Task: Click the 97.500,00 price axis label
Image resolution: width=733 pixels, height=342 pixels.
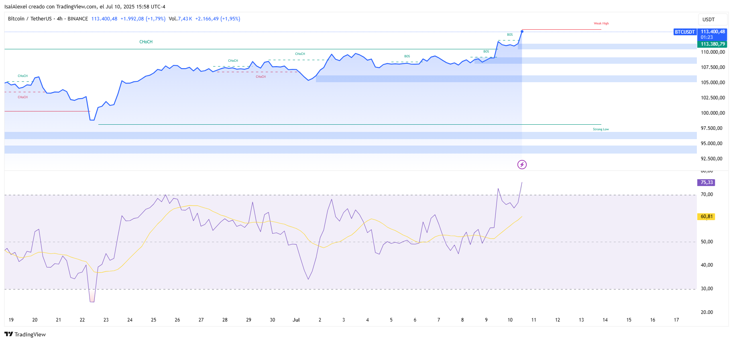Action: (712, 128)
